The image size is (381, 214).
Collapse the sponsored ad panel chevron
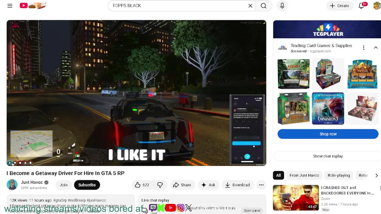pos(376,48)
